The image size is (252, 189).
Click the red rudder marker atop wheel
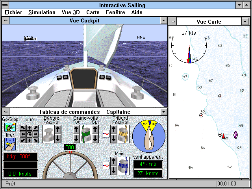pos(70,152)
